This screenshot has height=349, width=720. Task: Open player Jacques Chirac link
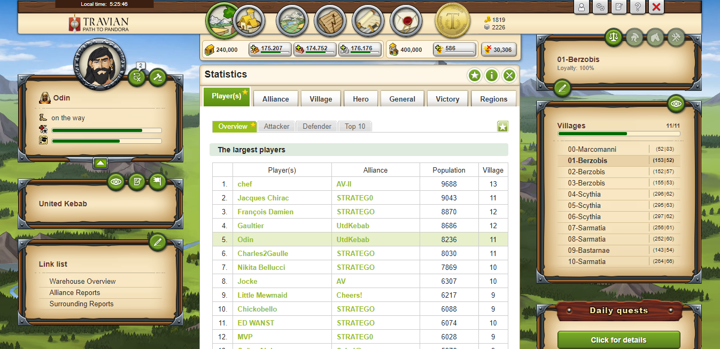click(x=263, y=198)
